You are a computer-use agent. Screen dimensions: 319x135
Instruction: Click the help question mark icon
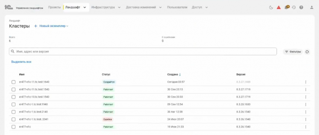point(301,7)
